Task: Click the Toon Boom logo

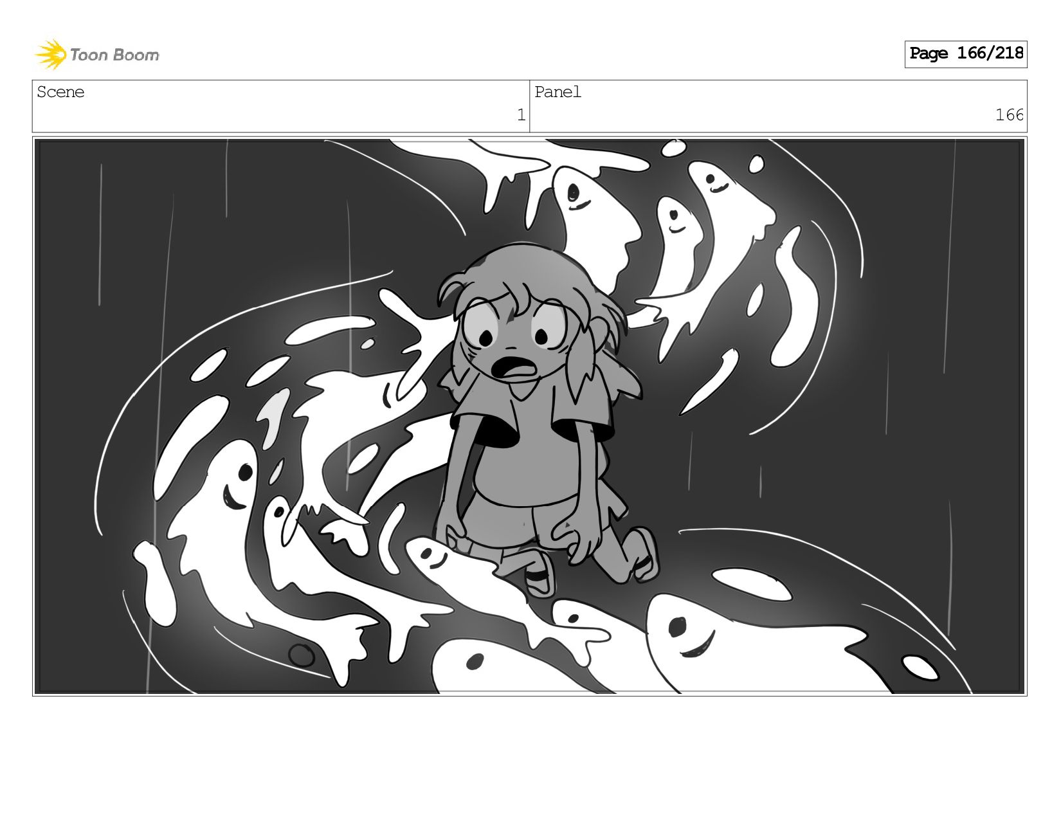Action: (x=97, y=55)
